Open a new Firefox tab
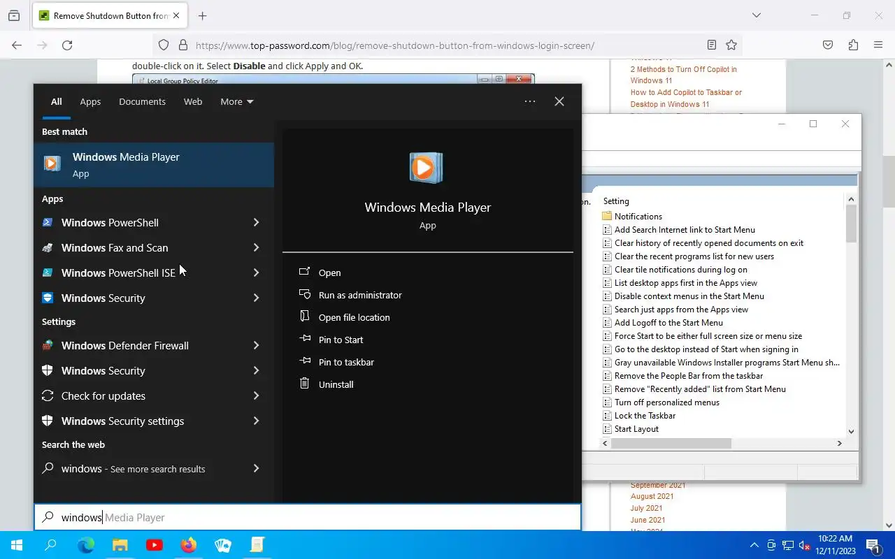This screenshot has width=895, height=559. point(202,15)
